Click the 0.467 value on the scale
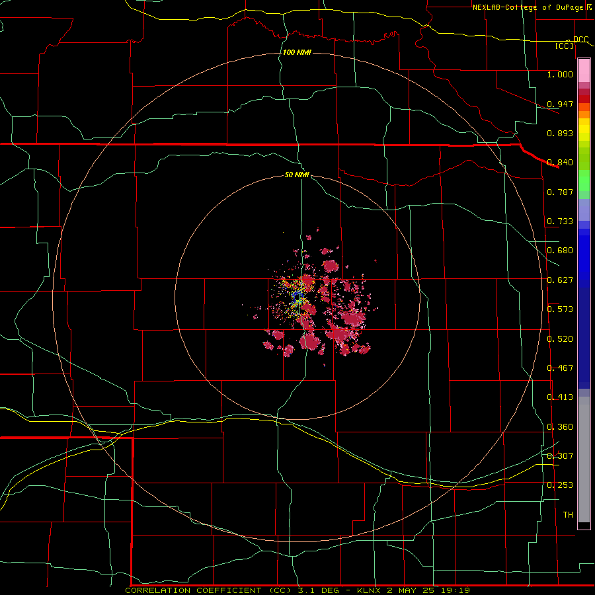This screenshot has width=595, height=595. click(x=560, y=368)
